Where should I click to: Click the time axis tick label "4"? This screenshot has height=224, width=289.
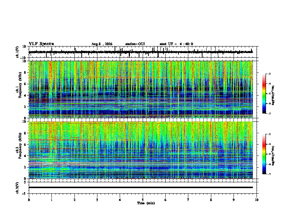pos(120,200)
